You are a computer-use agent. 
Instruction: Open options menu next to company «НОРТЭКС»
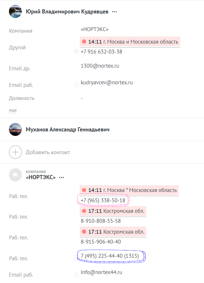61,177
